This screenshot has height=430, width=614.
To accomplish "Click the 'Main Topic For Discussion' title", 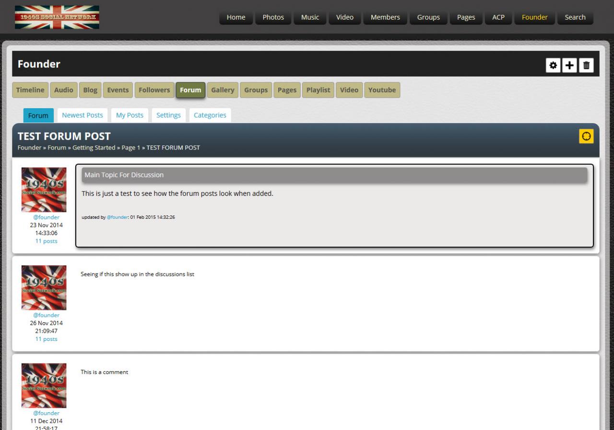I will (x=124, y=175).
